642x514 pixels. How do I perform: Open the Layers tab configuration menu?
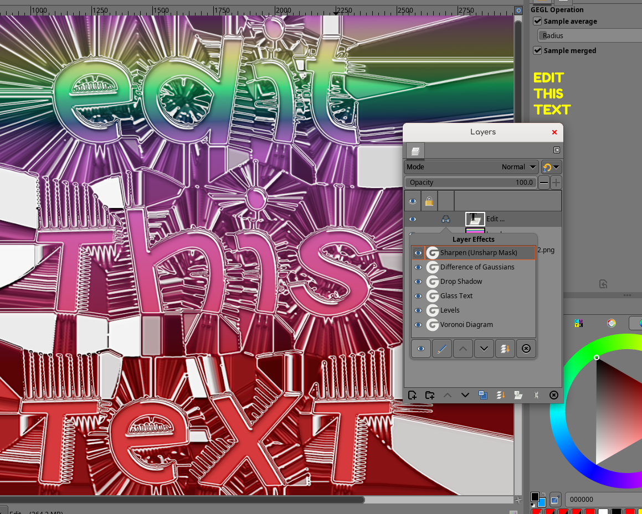coord(557,150)
